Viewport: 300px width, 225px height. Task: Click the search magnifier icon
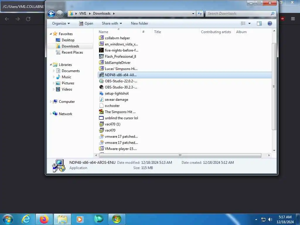pos(272,13)
